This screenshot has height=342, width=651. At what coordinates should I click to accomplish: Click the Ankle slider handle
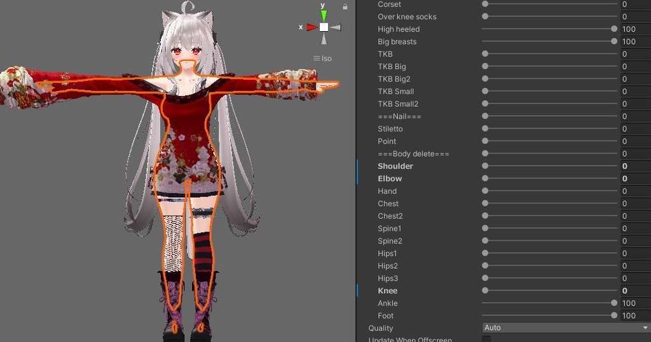[x=614, y=303]
